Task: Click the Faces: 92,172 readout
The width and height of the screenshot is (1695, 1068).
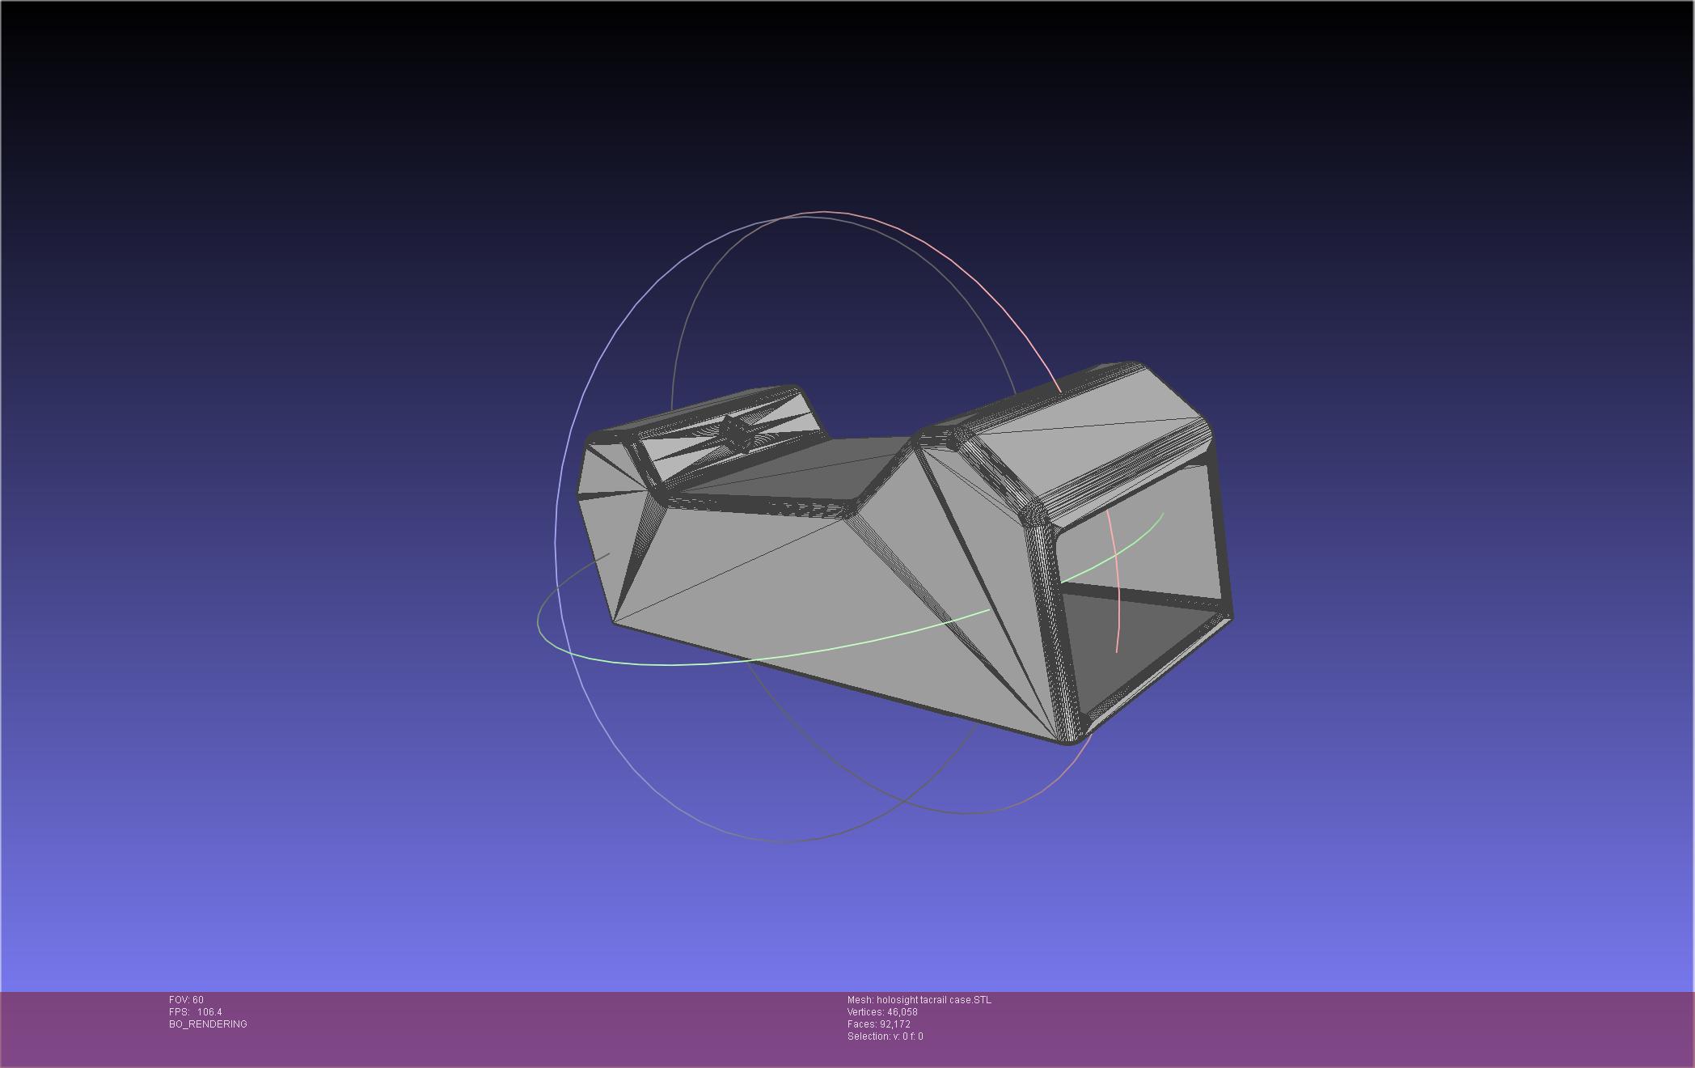Action: [878, 1024]
